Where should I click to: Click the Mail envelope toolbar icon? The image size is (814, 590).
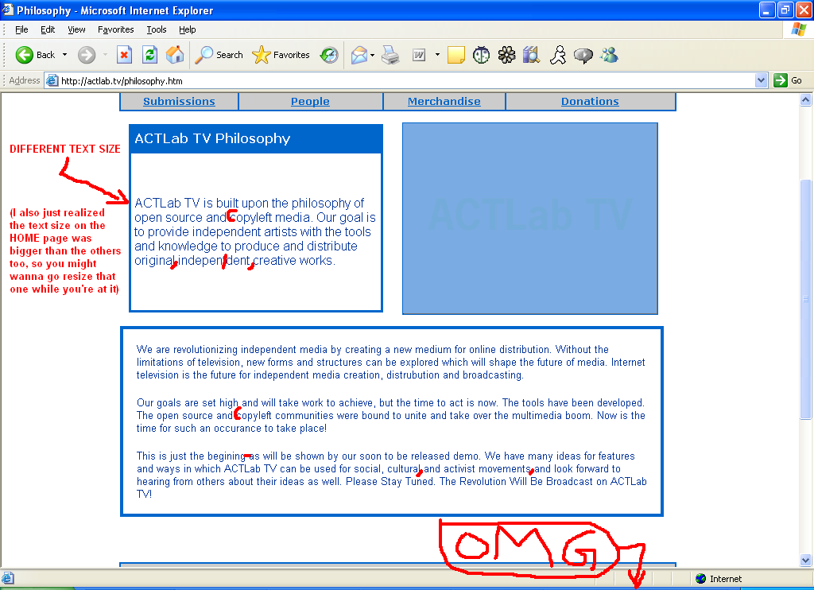tap(359, 55)
